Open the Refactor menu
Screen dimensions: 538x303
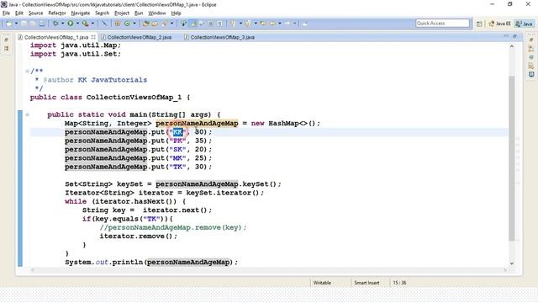point(57,13)
